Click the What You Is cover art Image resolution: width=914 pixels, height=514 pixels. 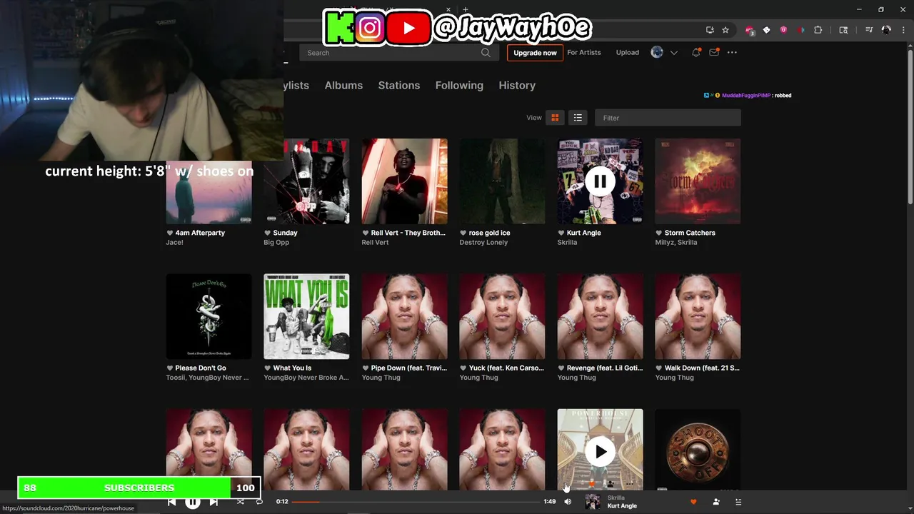(306, 316)
